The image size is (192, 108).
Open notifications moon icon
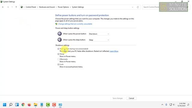pyautogui.click(x=188, y=105)
